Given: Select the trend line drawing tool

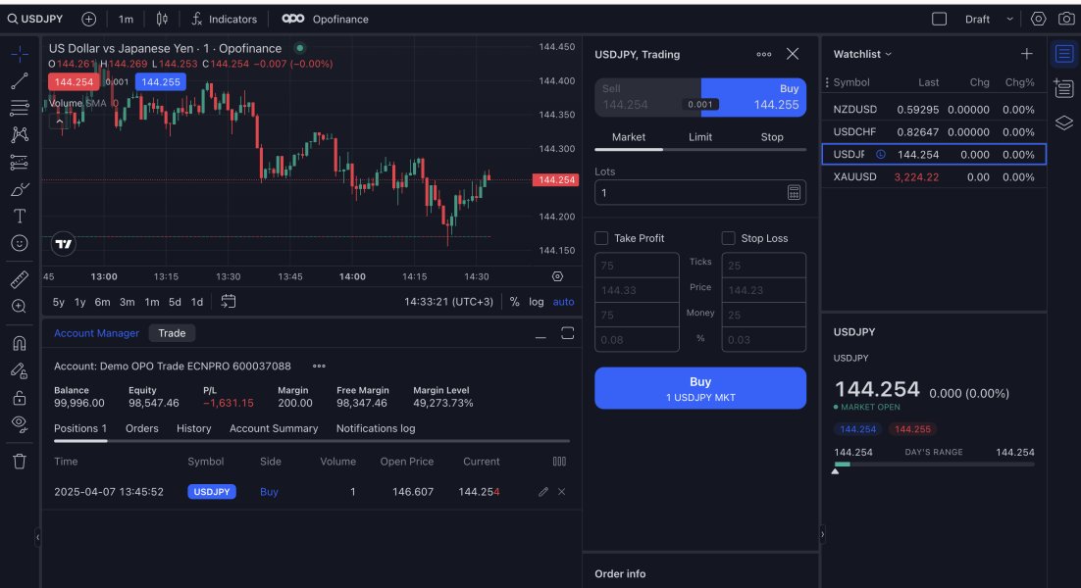Looking at the screenshot, I should coord(20,80).
